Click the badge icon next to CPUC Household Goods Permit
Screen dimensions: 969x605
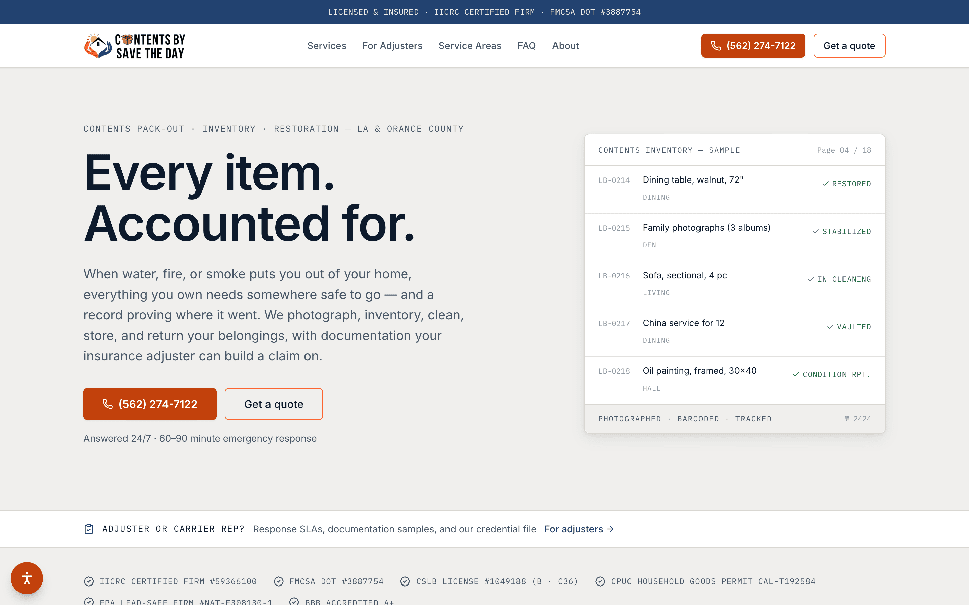point(600,581)
